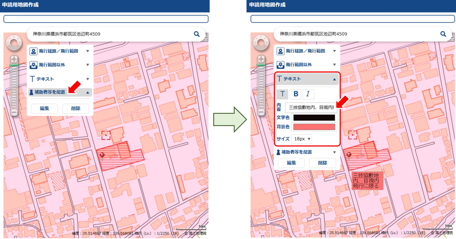The image size is (456, 239).
Task: Click the red pin marker on the left map
Action: coord(102,155)
